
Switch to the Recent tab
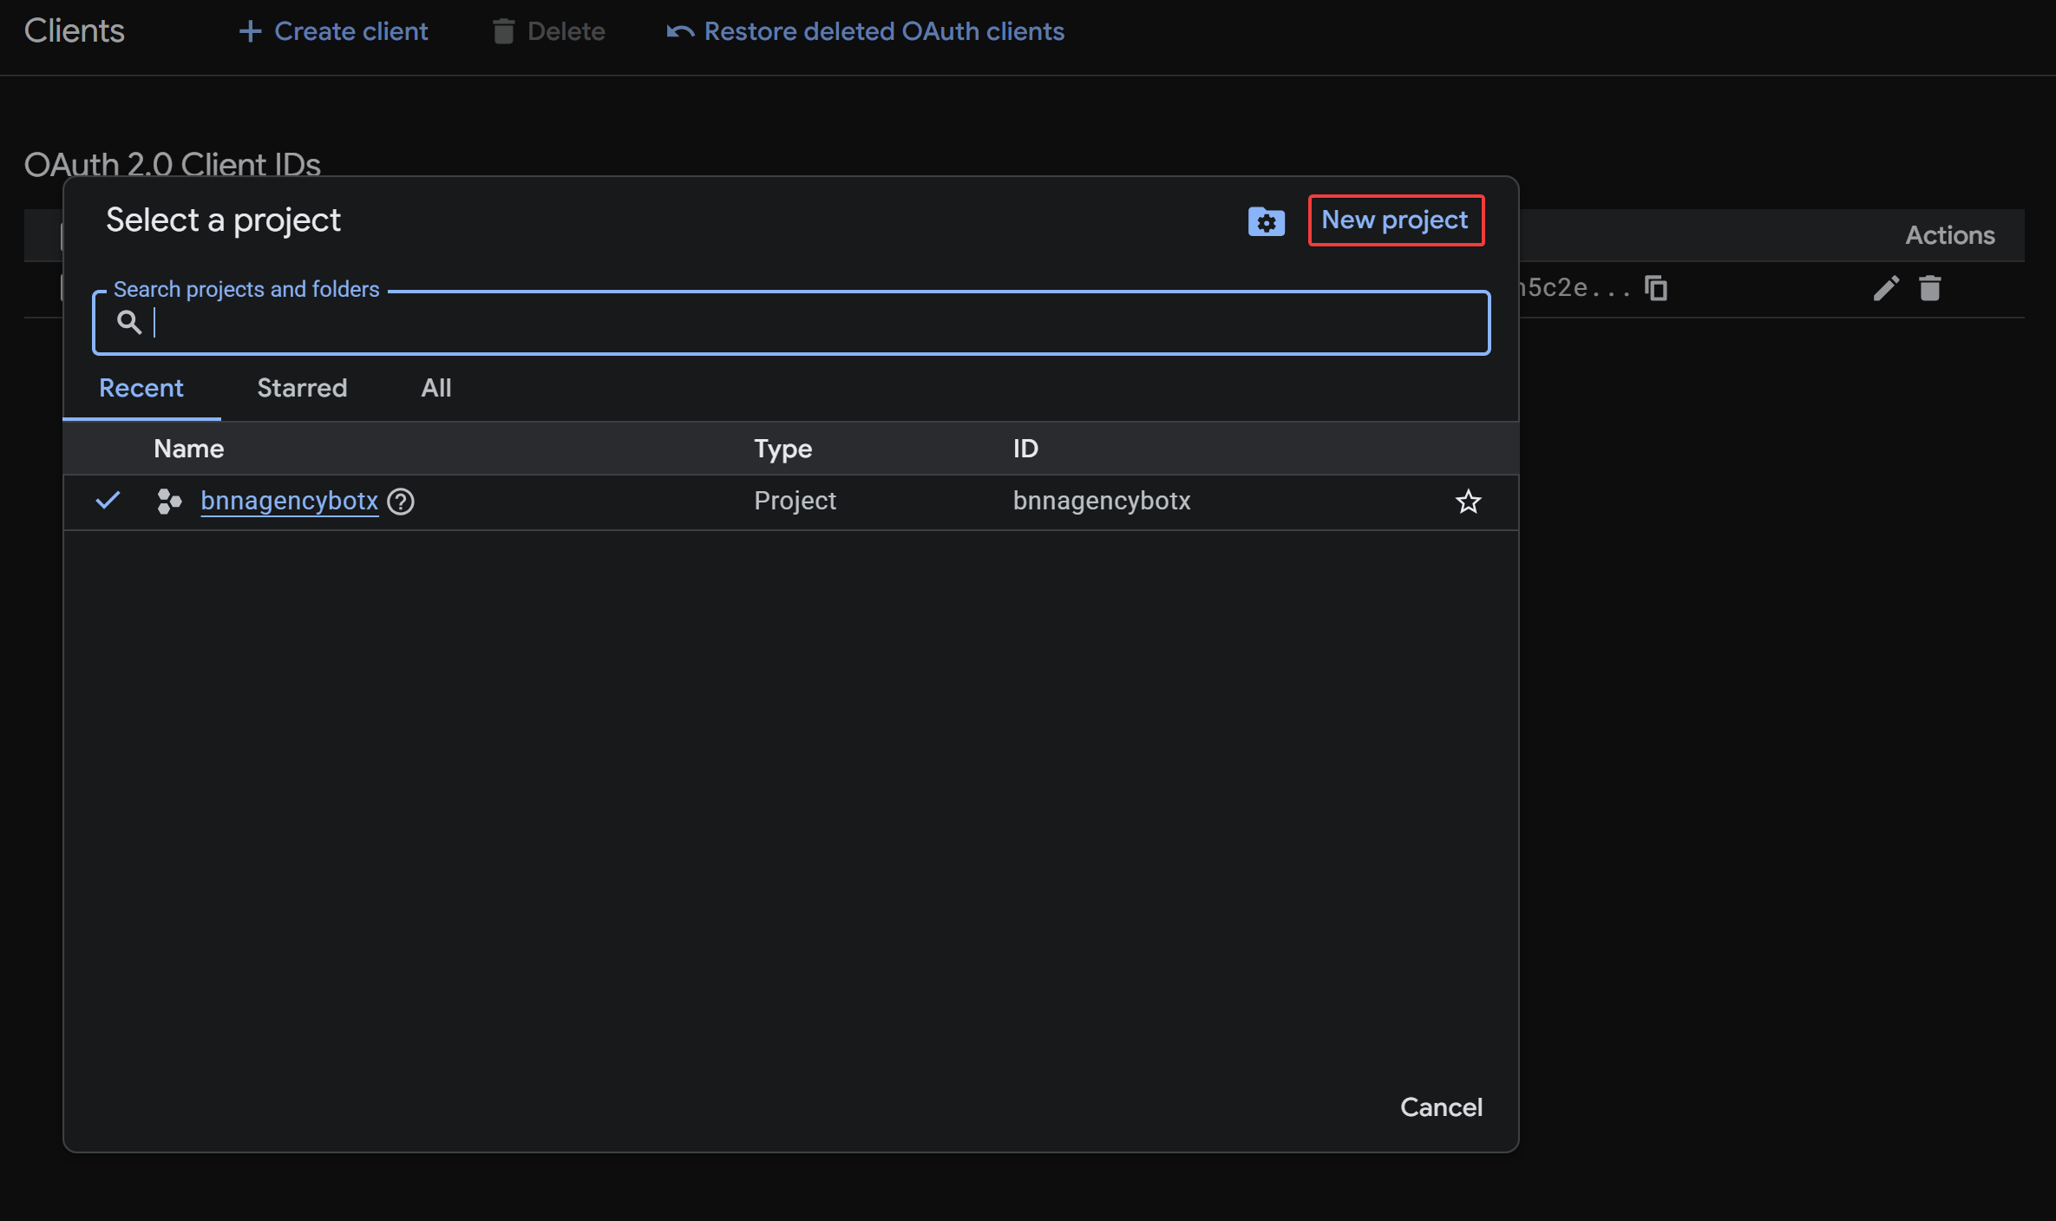tap(141, 388)
